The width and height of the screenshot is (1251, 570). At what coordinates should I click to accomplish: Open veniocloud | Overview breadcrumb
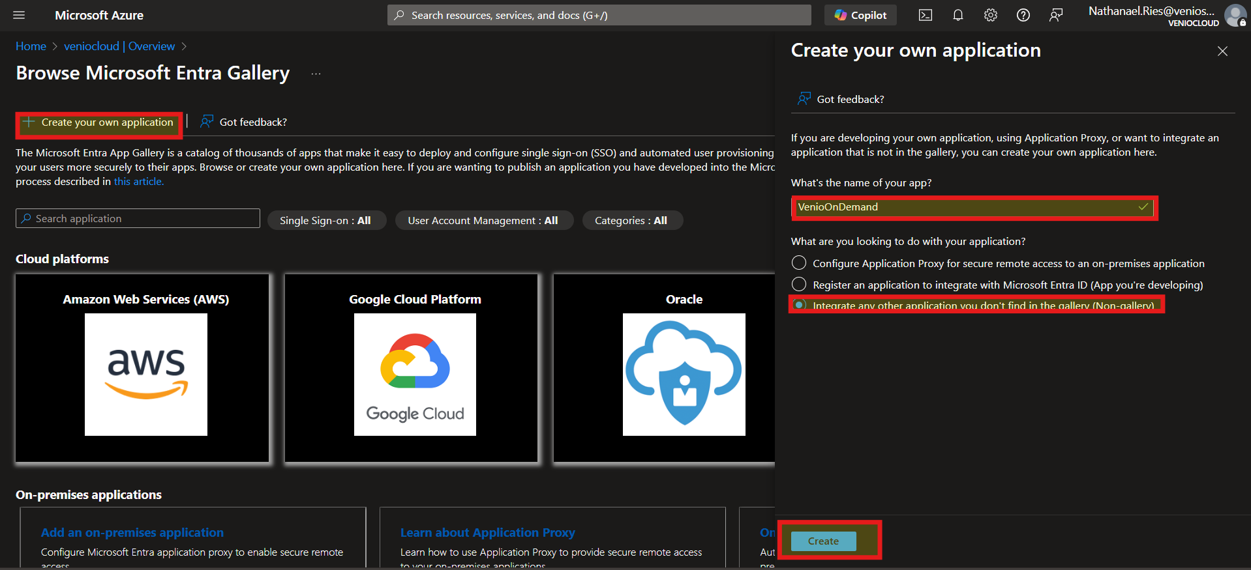[x=119, y=46]
